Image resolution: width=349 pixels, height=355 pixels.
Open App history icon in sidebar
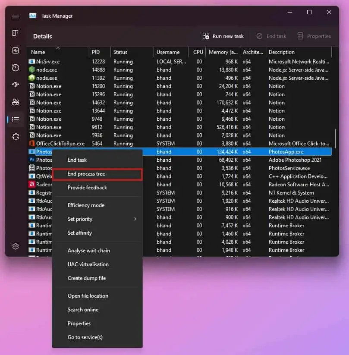[x=16, y=67]
